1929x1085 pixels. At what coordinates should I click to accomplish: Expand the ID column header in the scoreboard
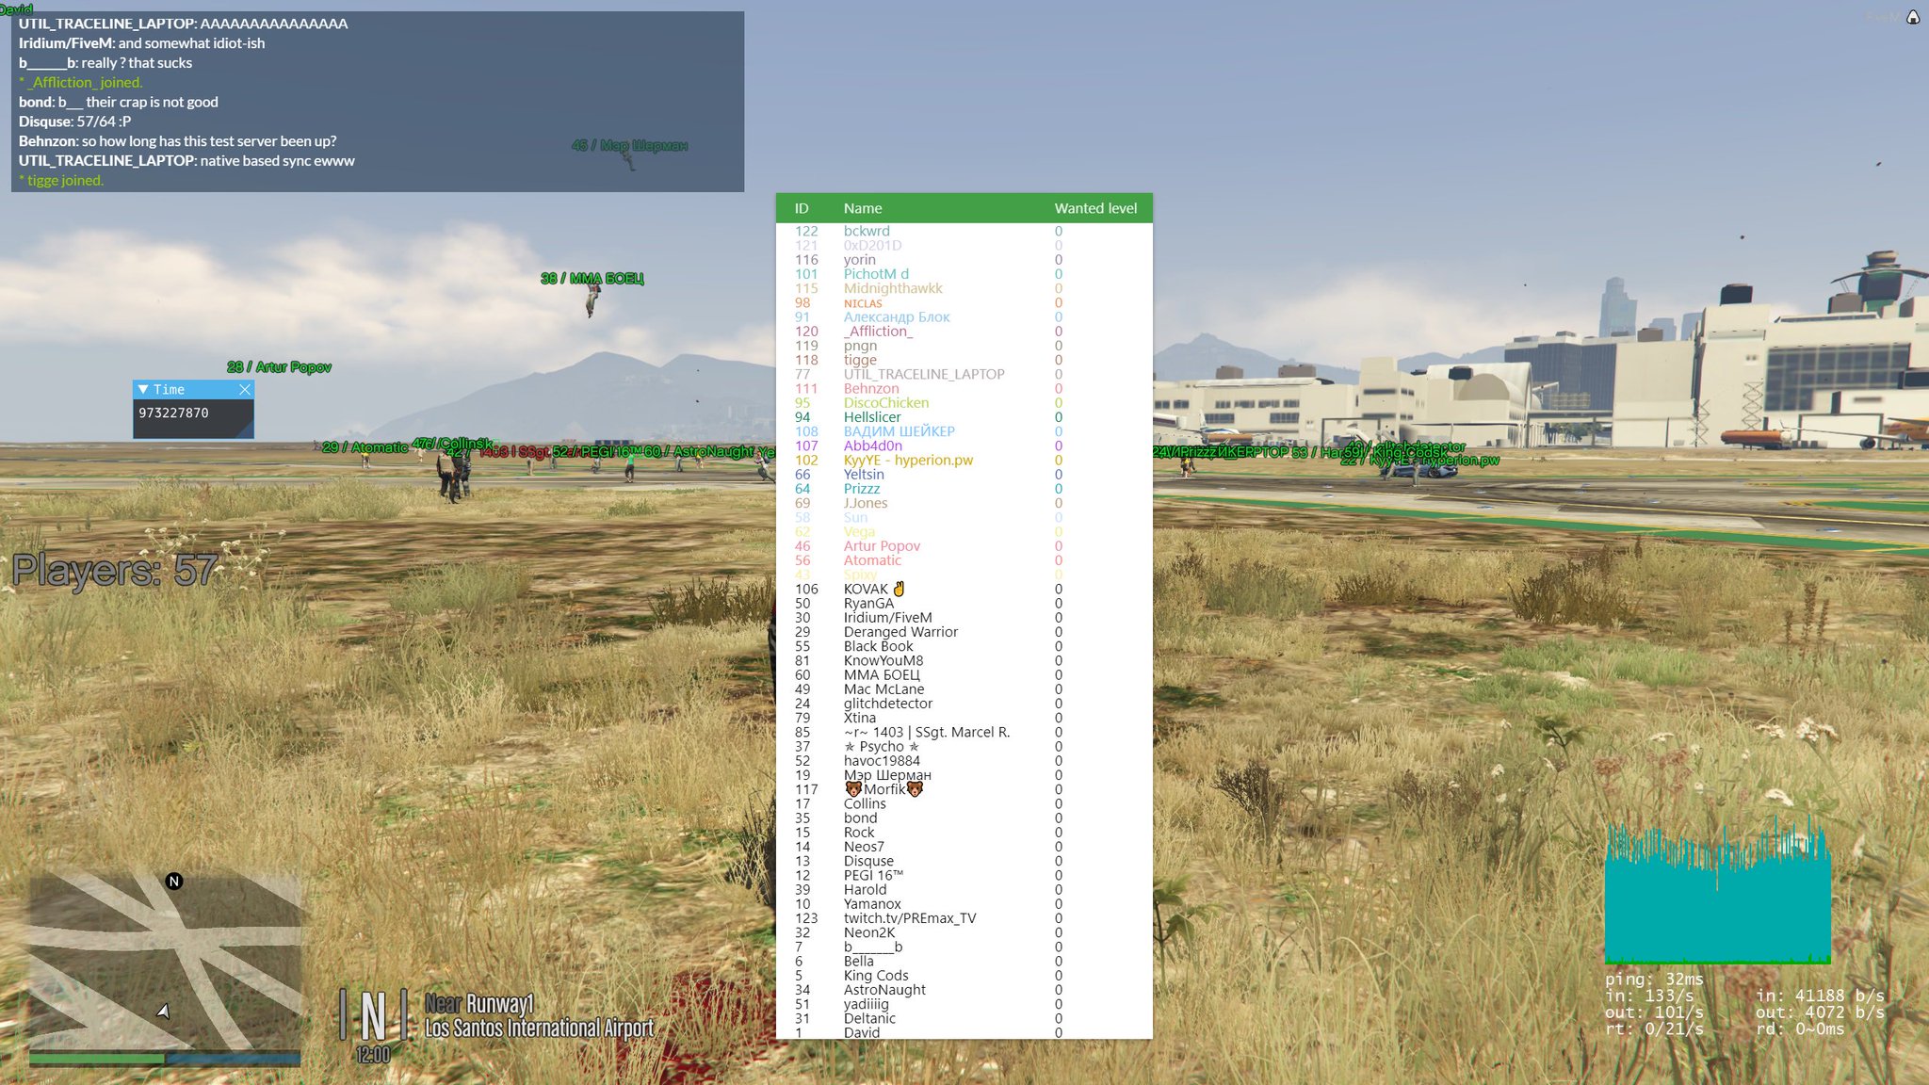point(802,208)
